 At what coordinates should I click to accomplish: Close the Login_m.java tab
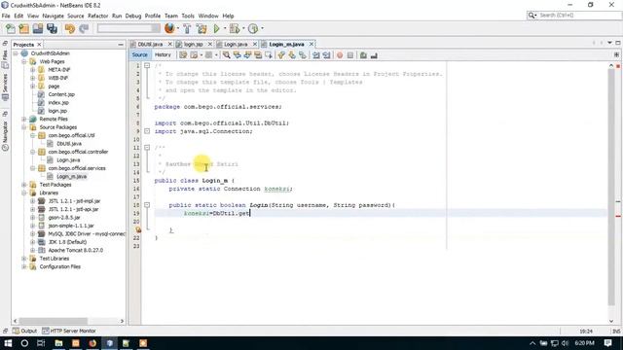311,44
